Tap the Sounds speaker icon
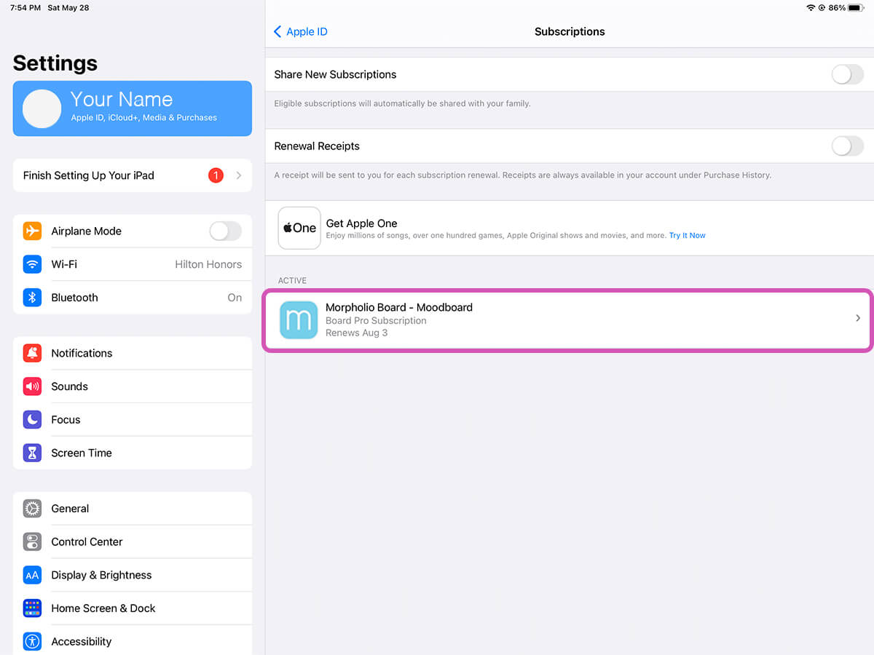 click(32, 386)
